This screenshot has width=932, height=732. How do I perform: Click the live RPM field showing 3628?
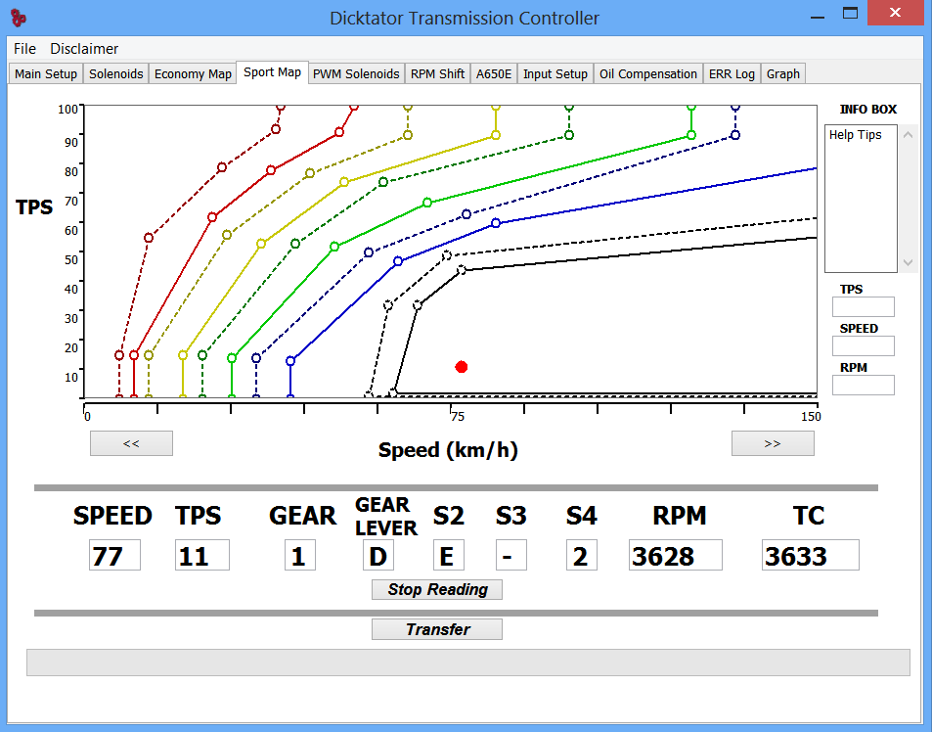(x=676, y=556)
